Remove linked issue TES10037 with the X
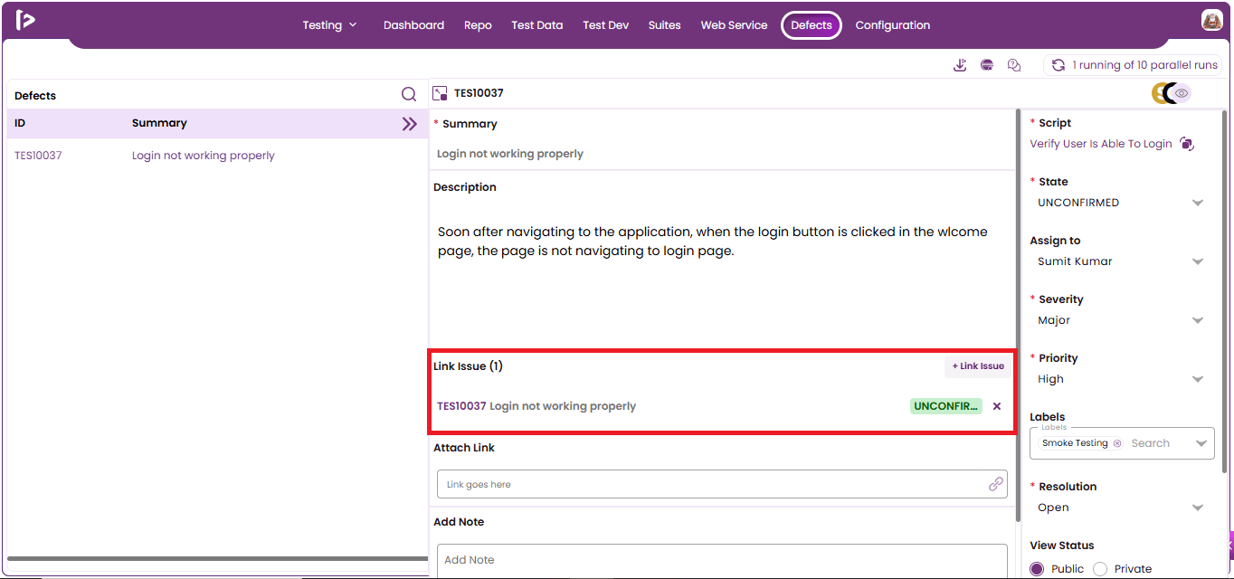The image size is (1234, 579). coord(997,406)
